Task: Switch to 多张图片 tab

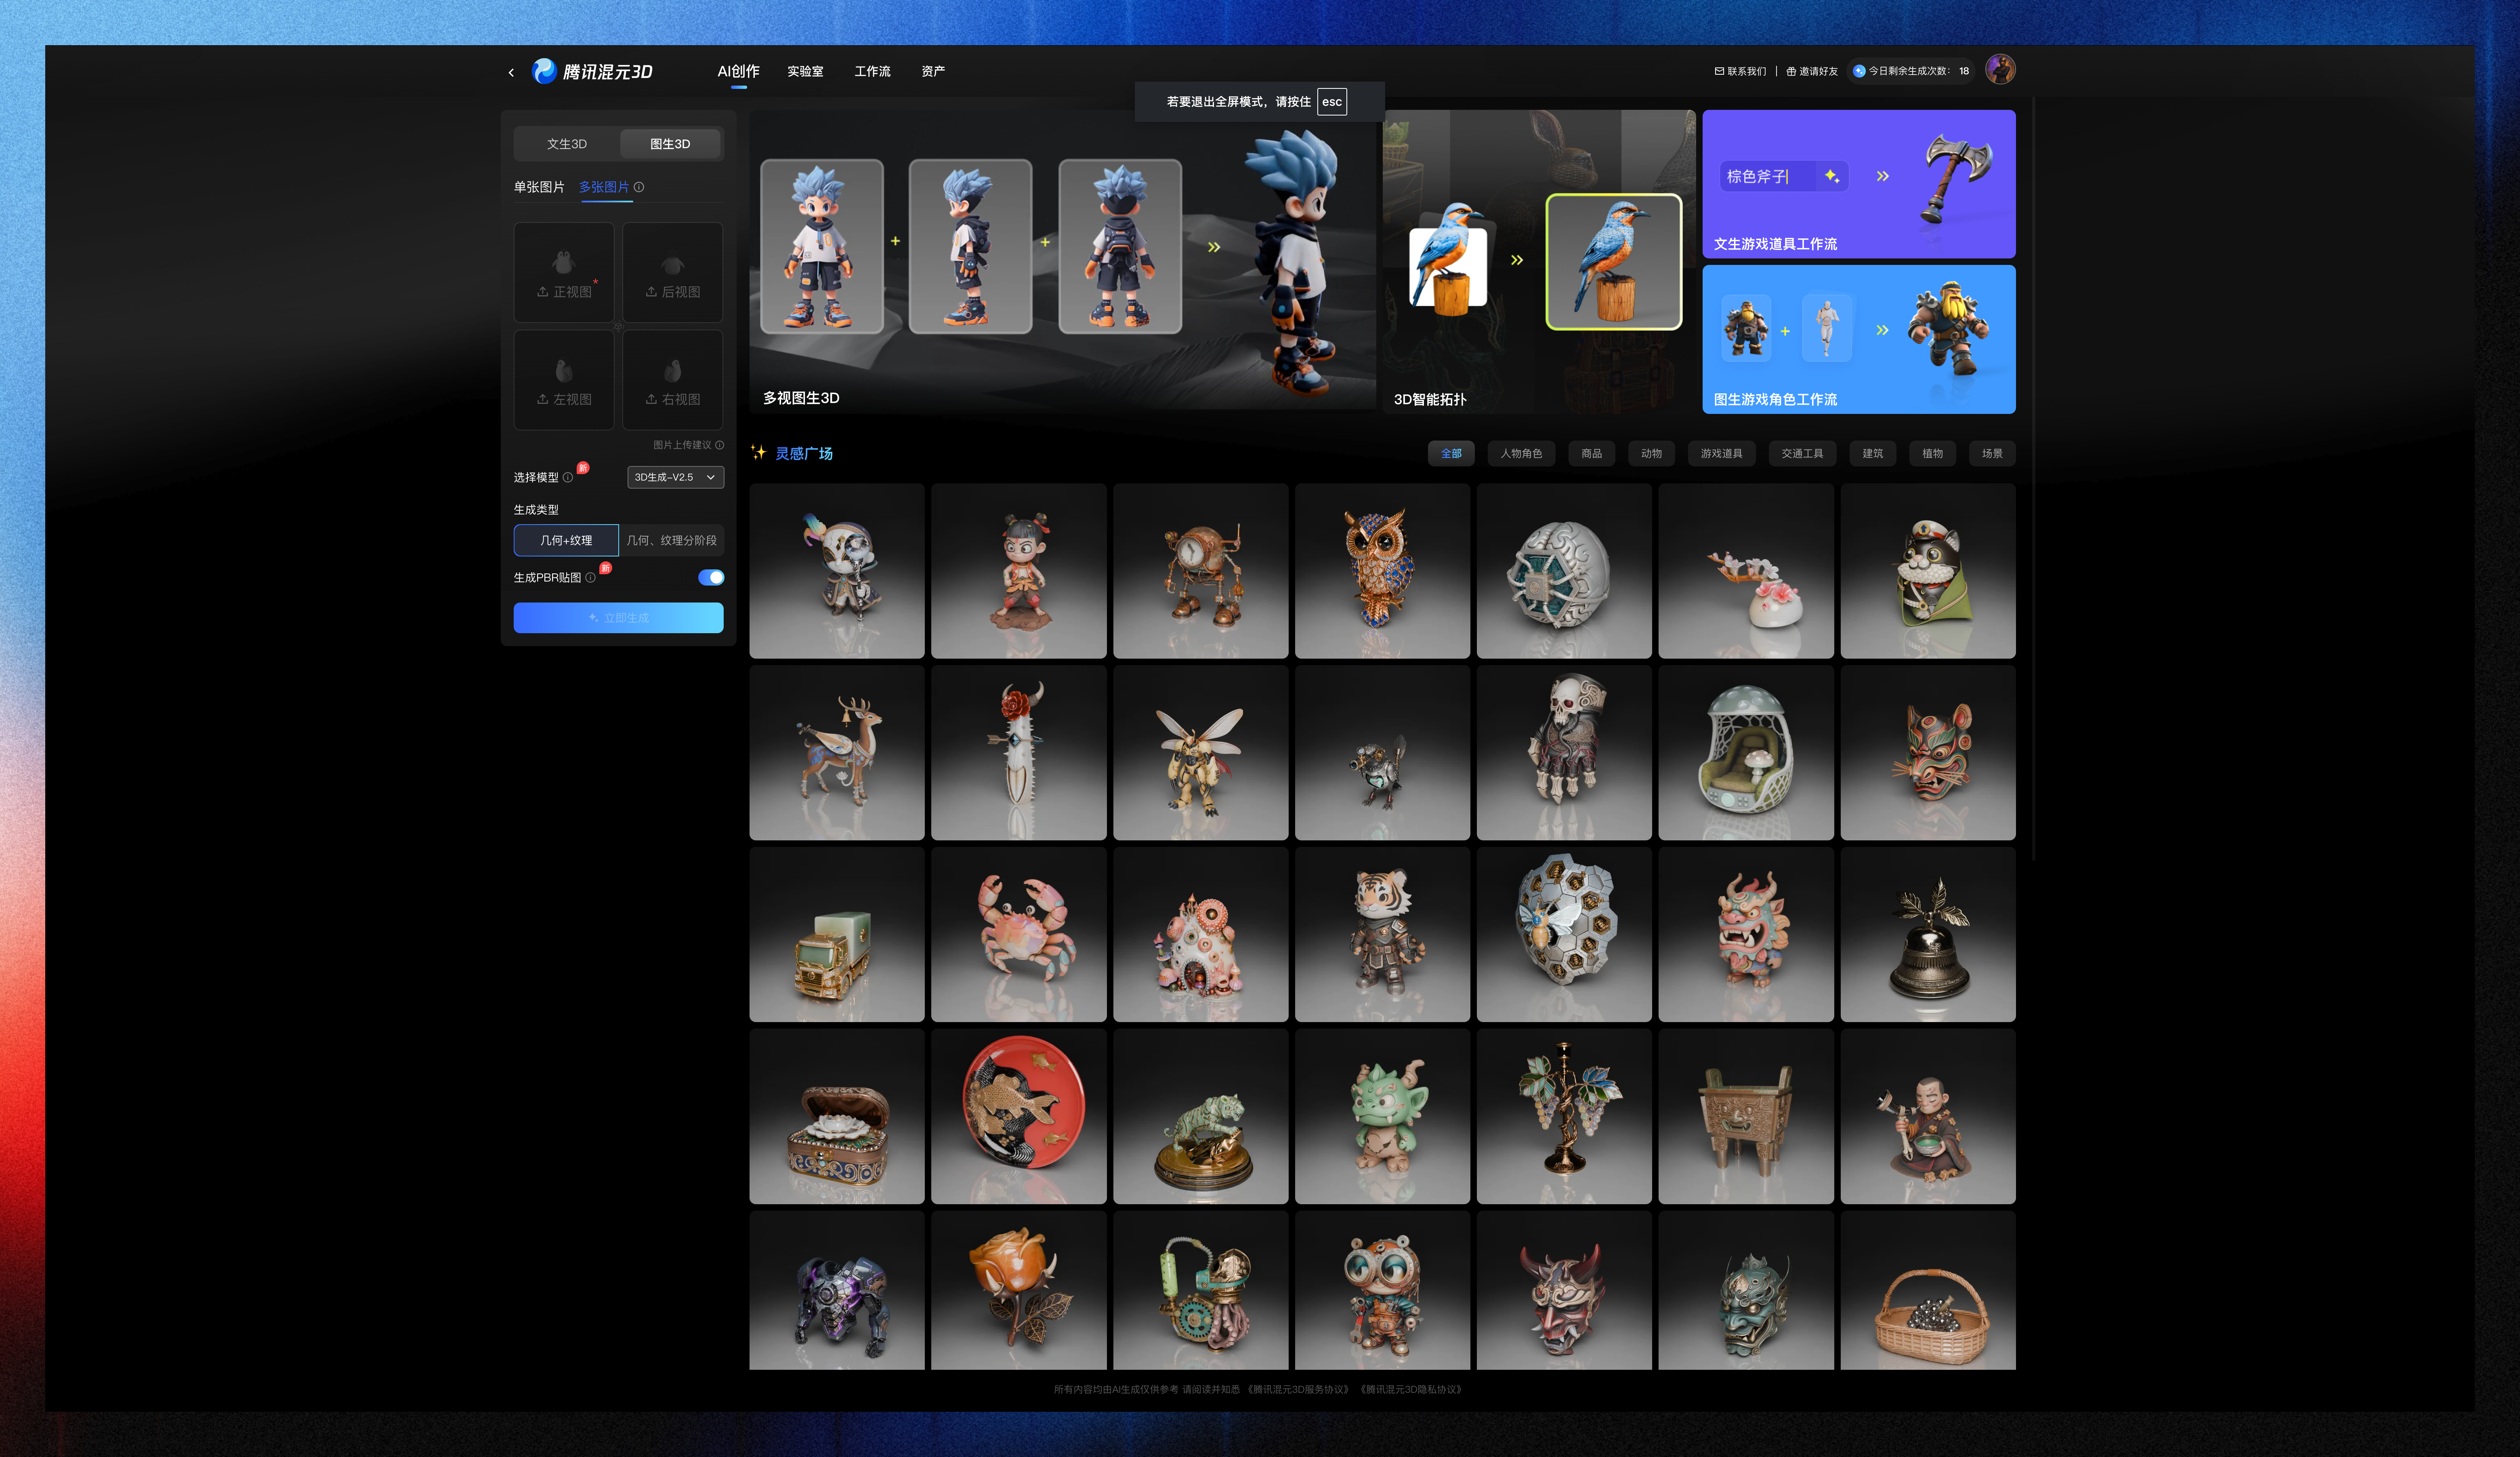Action: coord(604,187)
